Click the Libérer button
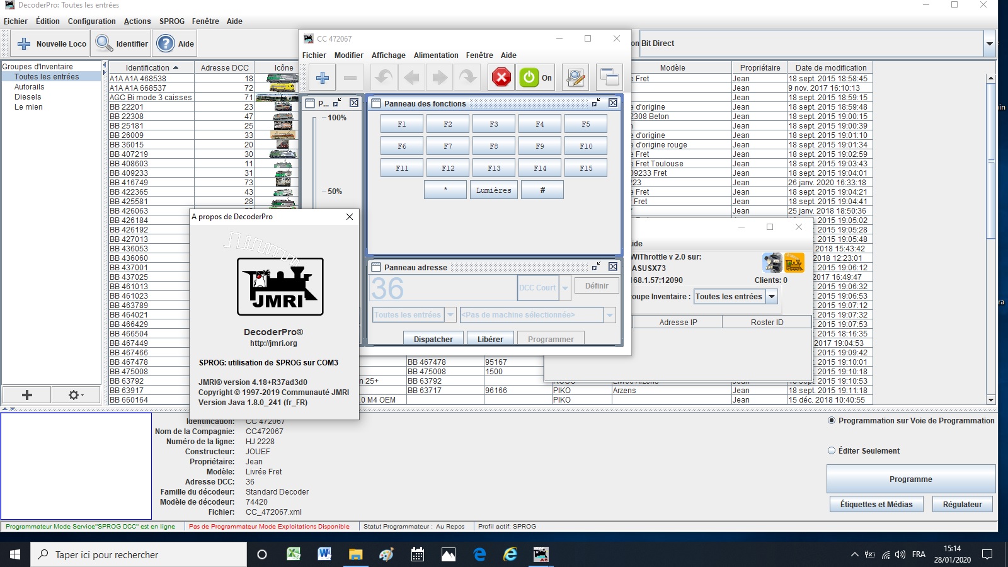 (x=490, y=339)
